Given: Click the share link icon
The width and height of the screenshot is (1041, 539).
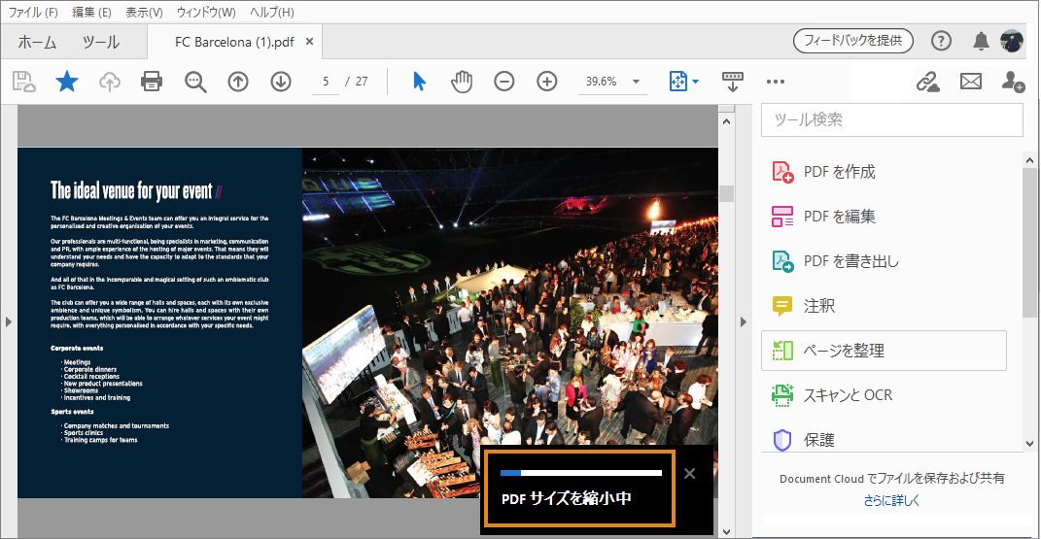Looking at the screenshot, I should coord(927,82).
